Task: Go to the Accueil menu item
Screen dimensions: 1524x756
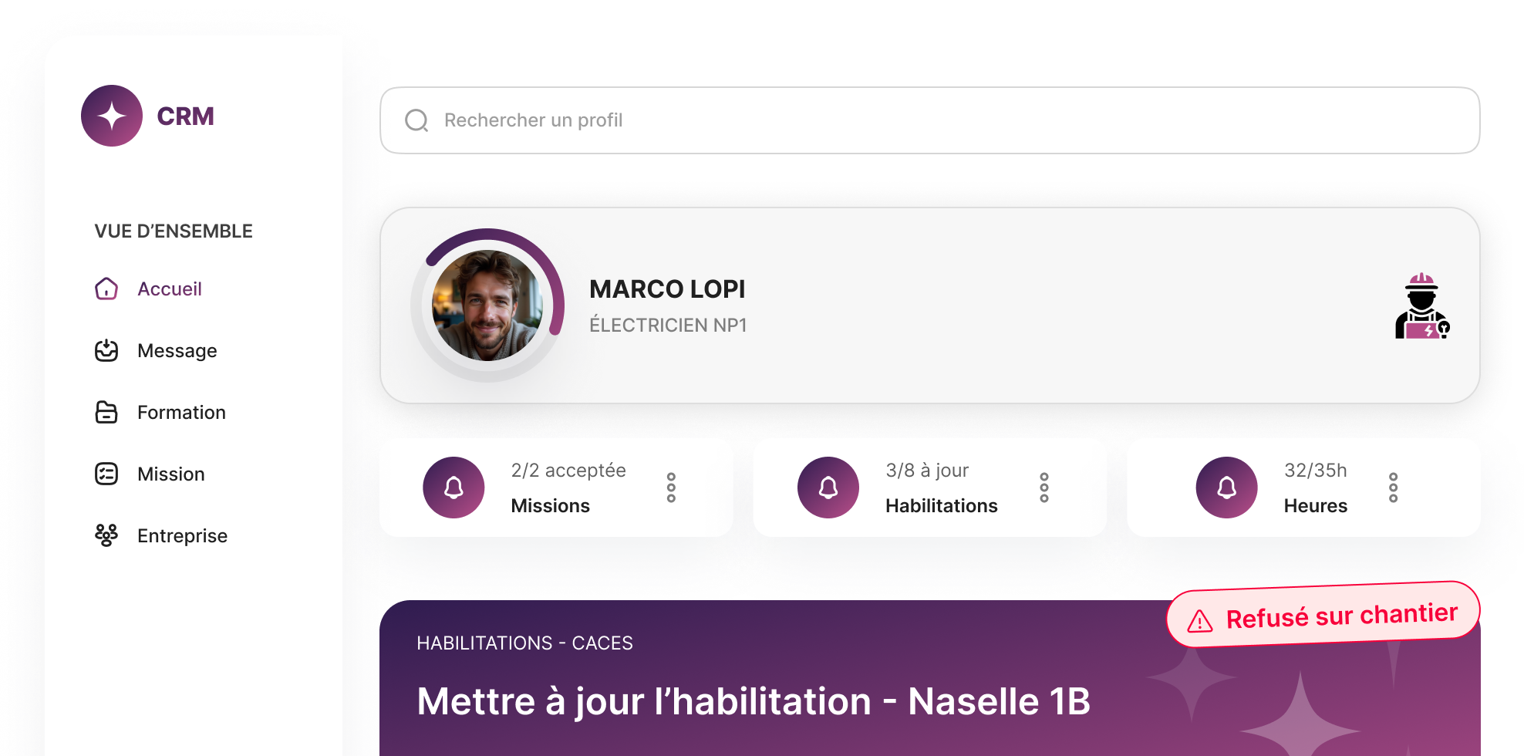Action: tap(170, 289)
